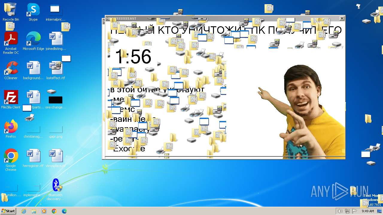
Task: Open Internet Explorer from the taskbar
Action: click(24, 211)
